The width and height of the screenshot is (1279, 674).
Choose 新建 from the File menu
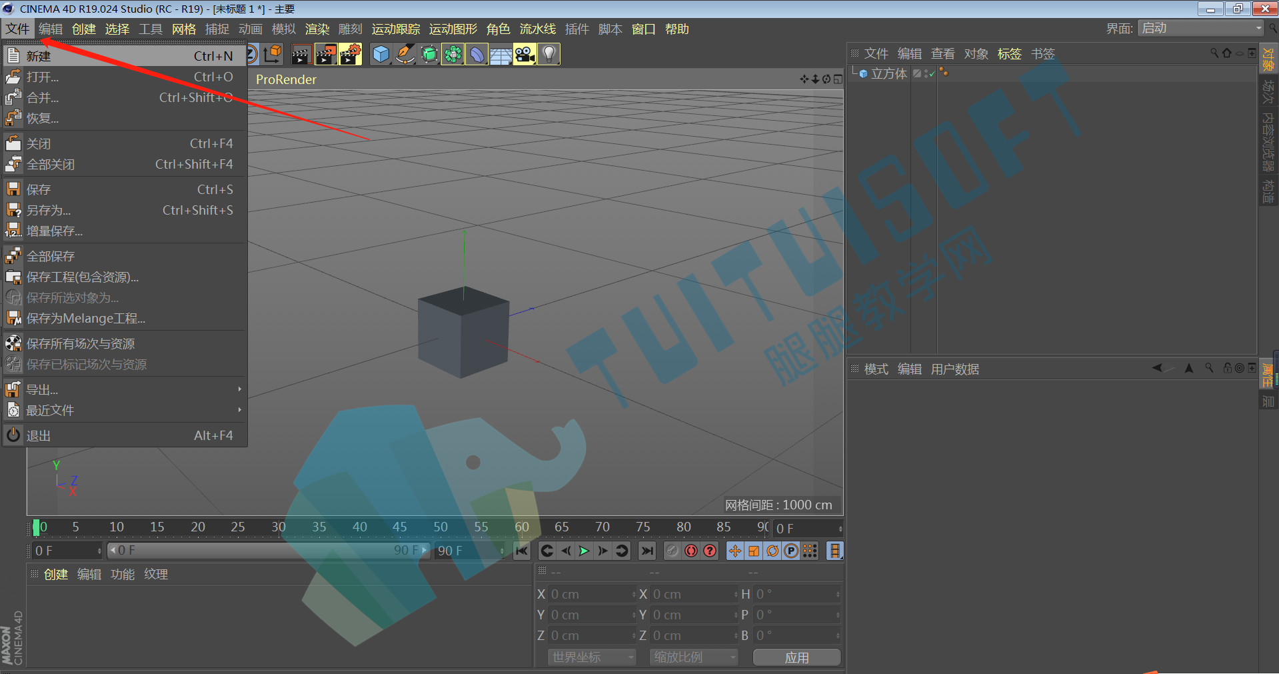pyautogui.click(x=125, y=56)
